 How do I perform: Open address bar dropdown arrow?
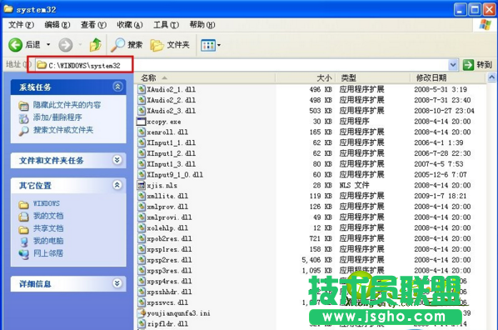click(453, 65)
